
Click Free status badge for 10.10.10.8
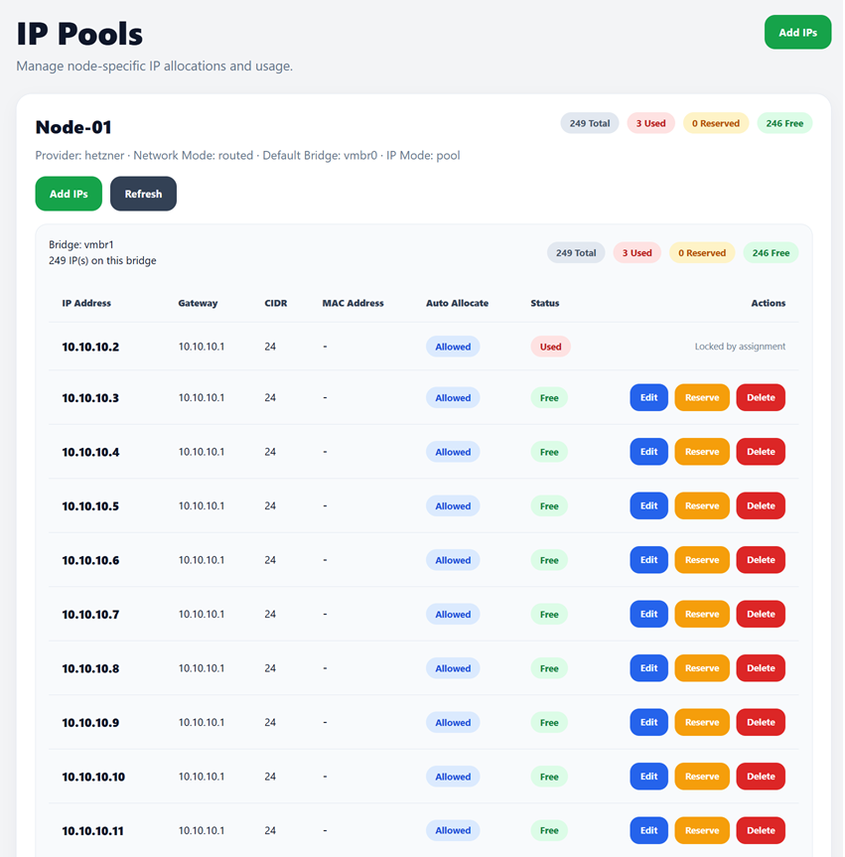tap(549, 668)
